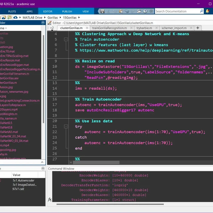Close the clusterGorillas.m tab
The image size is (213, 213).
coord(87,28)
